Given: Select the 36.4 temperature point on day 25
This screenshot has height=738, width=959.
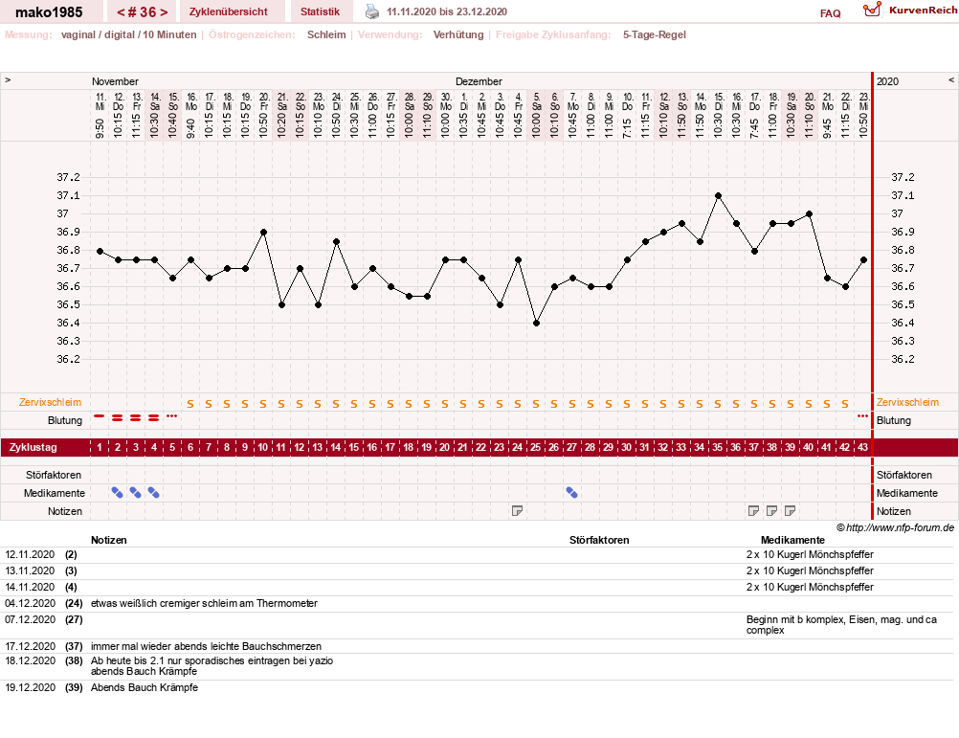Looking at the screenshot, I should tap(536, 323).
